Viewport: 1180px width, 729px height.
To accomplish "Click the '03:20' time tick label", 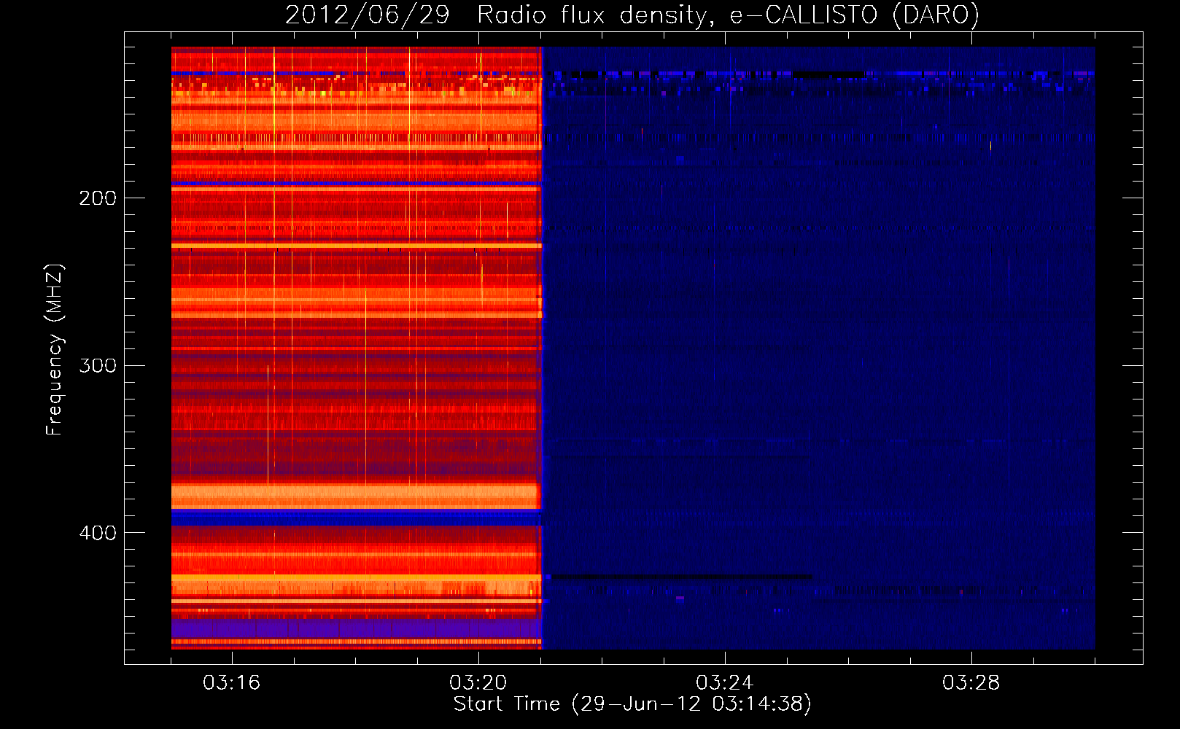I will pyautogui.click(x=478, y=683).
